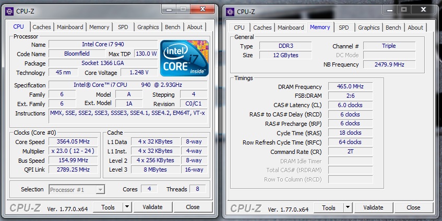
Task: Select the Memory tab in right window
Action: pyautogui.click(x=320, y=27)
